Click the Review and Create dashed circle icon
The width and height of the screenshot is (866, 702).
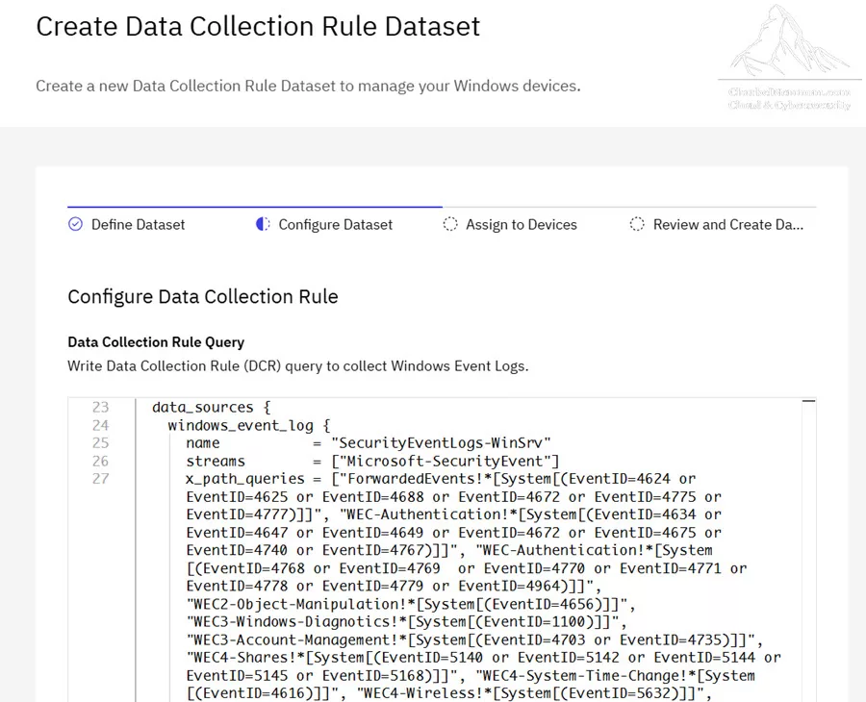[637, 224]
